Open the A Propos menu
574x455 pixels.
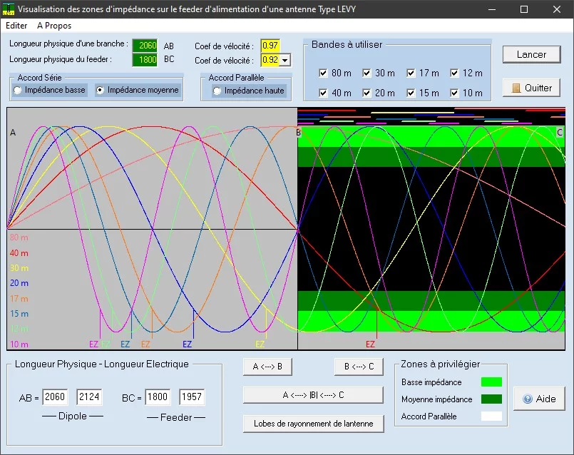pyautogui.click(x=54, y=26)
